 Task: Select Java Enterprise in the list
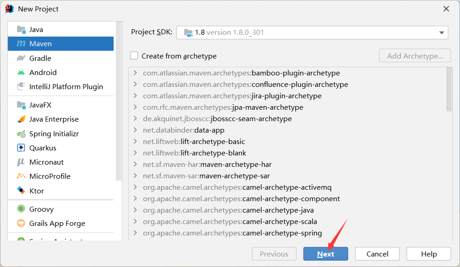click(x=54, y=119)
